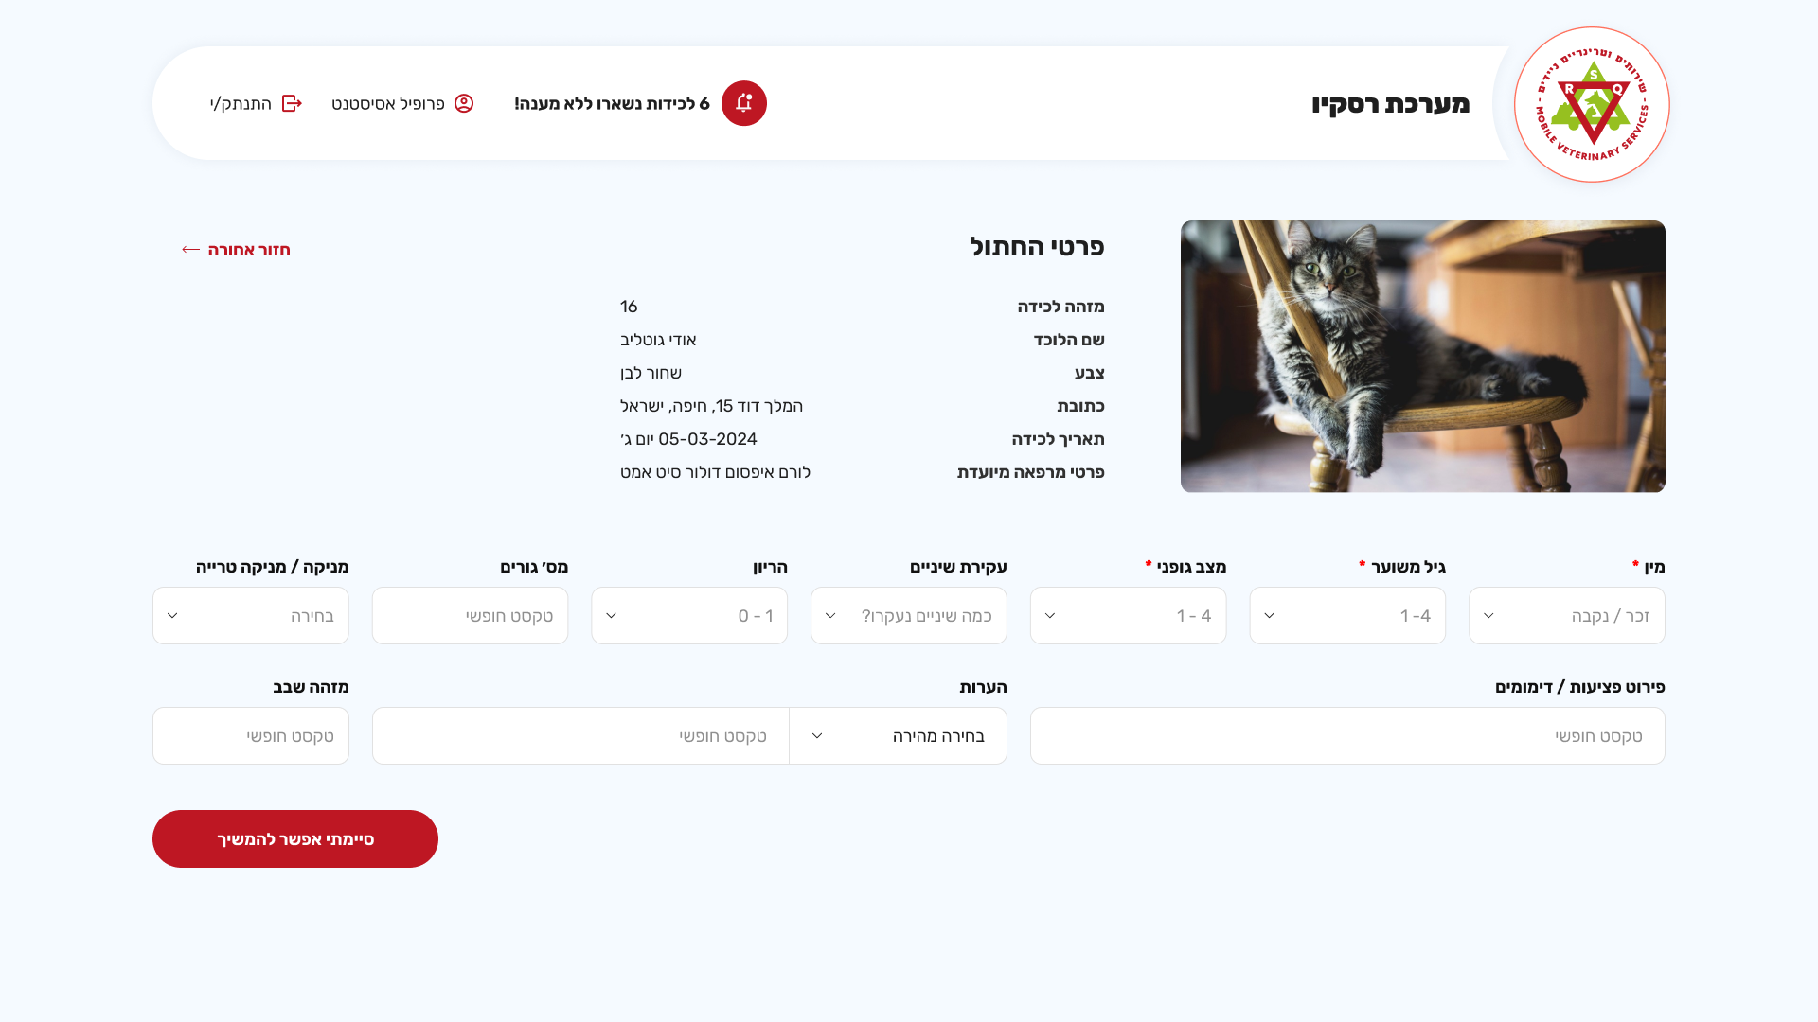
Task: Click the Mobile Veterinary Services logo
Action: point(1592,104)
